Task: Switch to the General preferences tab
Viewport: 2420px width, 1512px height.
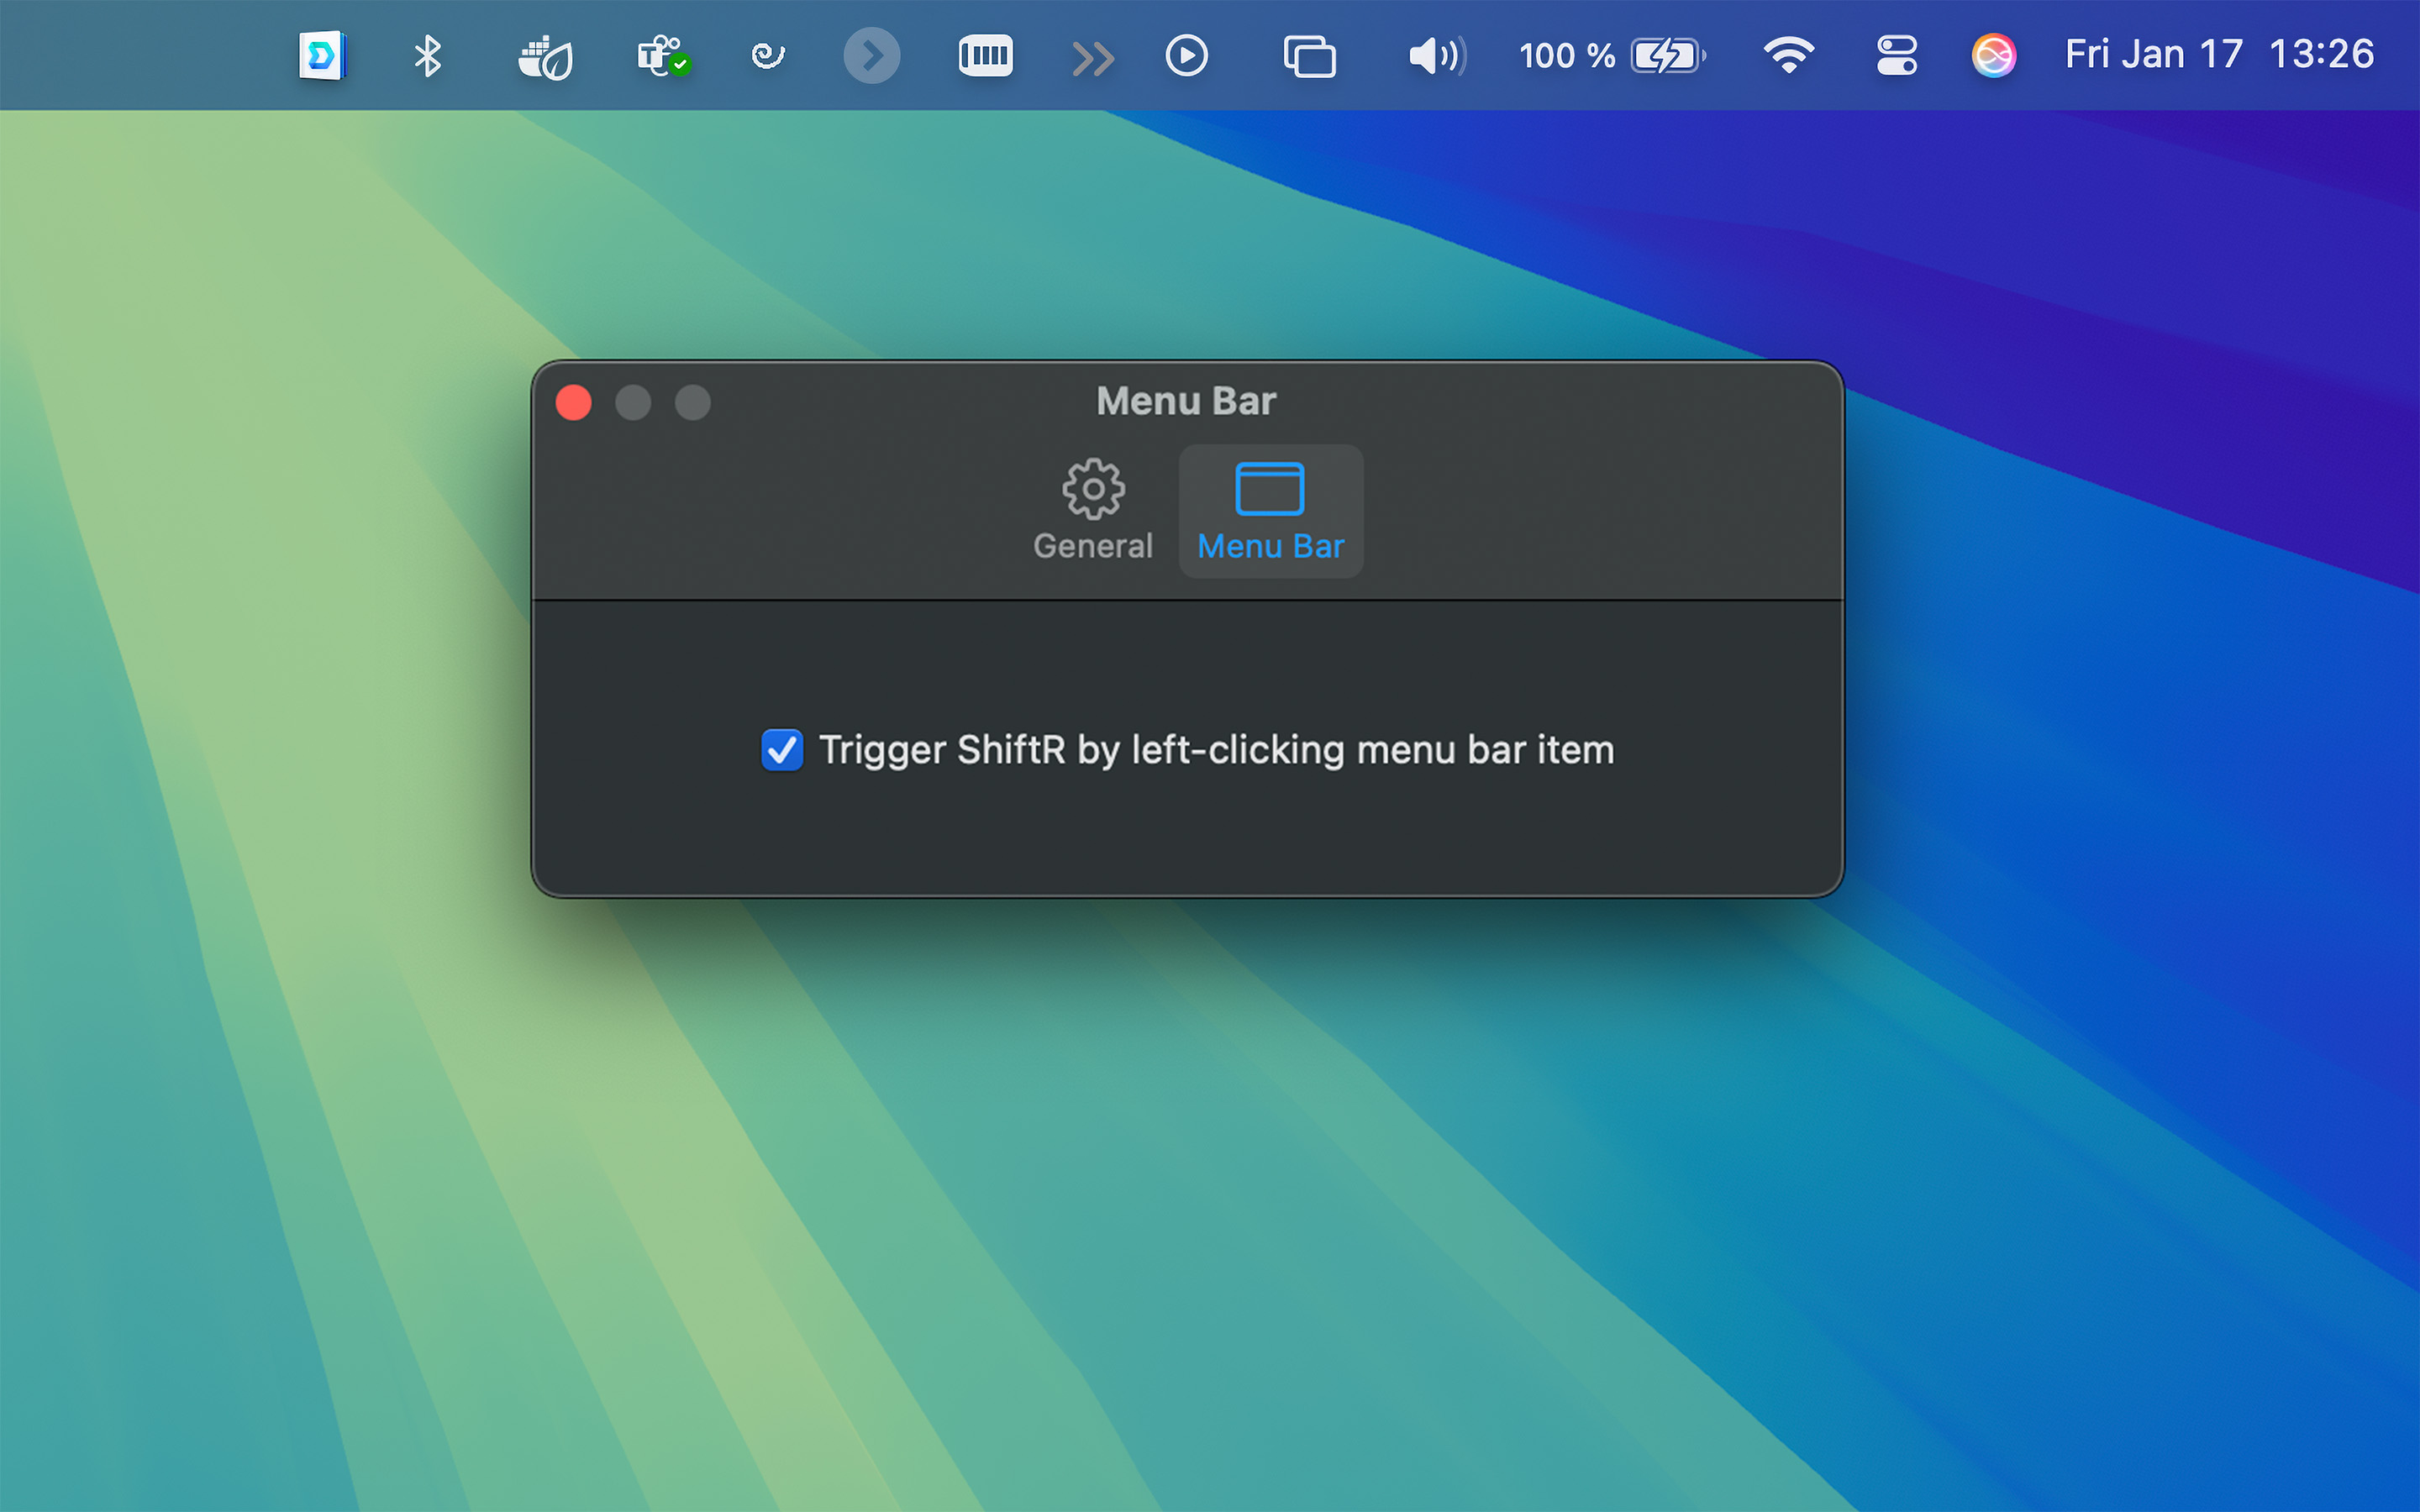Action: (1092, 510)
